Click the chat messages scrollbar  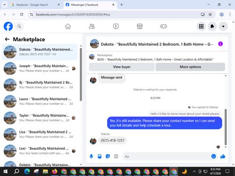click(226, 127)
